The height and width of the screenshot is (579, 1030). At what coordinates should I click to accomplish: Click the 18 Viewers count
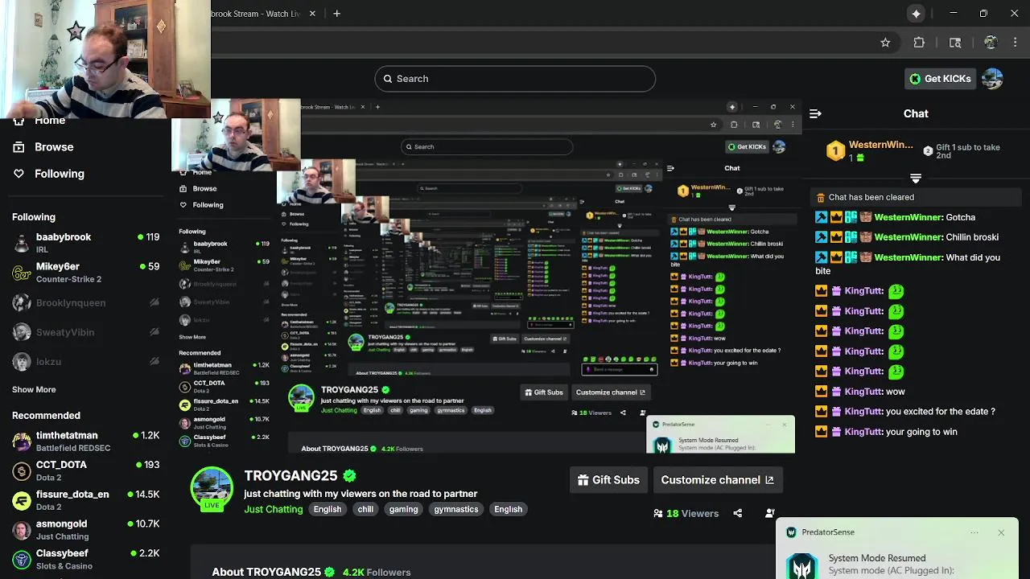pyautogui.click(x=686, y=513)
